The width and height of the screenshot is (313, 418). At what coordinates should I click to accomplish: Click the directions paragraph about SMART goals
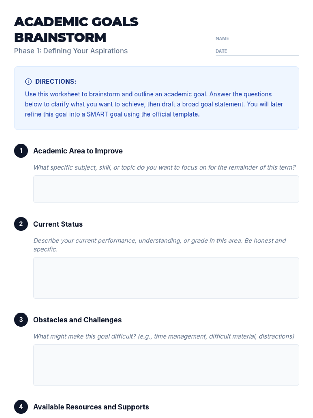[154, 104]
